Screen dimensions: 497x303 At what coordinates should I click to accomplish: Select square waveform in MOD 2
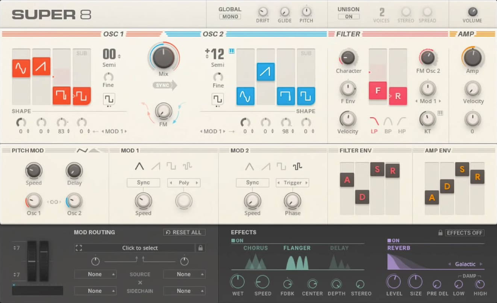tap(281, 166)
